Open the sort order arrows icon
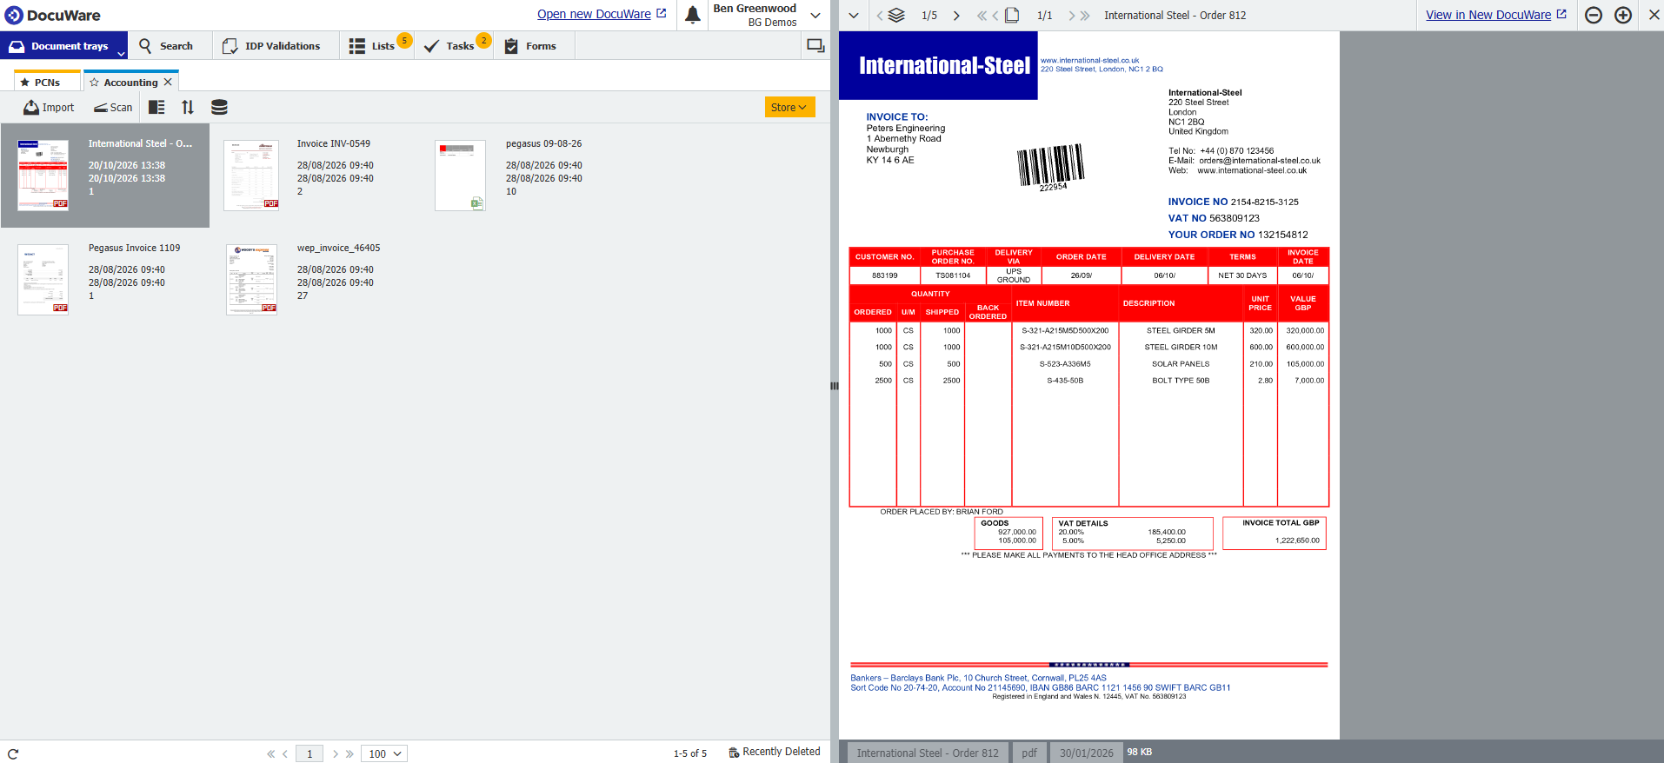Screen dimensions: 1664x763 click(x=188, y=107)
